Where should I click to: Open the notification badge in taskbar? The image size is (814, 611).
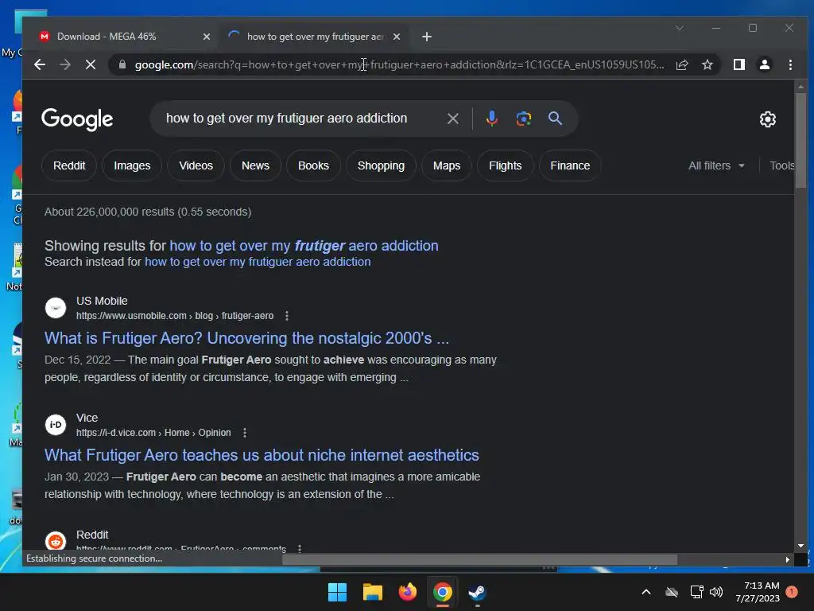tap(792, 592)
